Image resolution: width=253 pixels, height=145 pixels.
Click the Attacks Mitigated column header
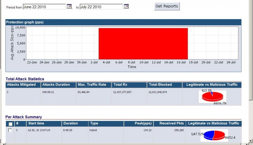(23, 85)
